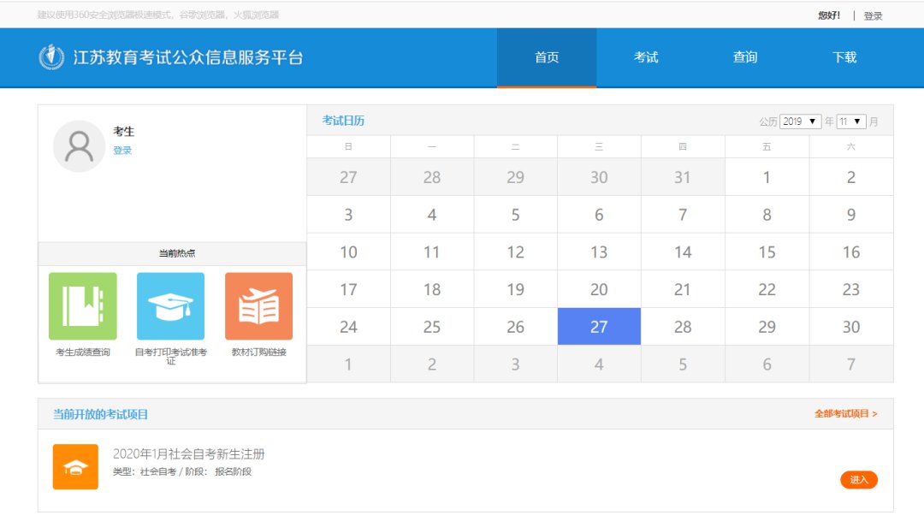
Task: Click the orange exam project icon for 2020年1月社会自考新生注册
Action: click(x=75, y=467)
